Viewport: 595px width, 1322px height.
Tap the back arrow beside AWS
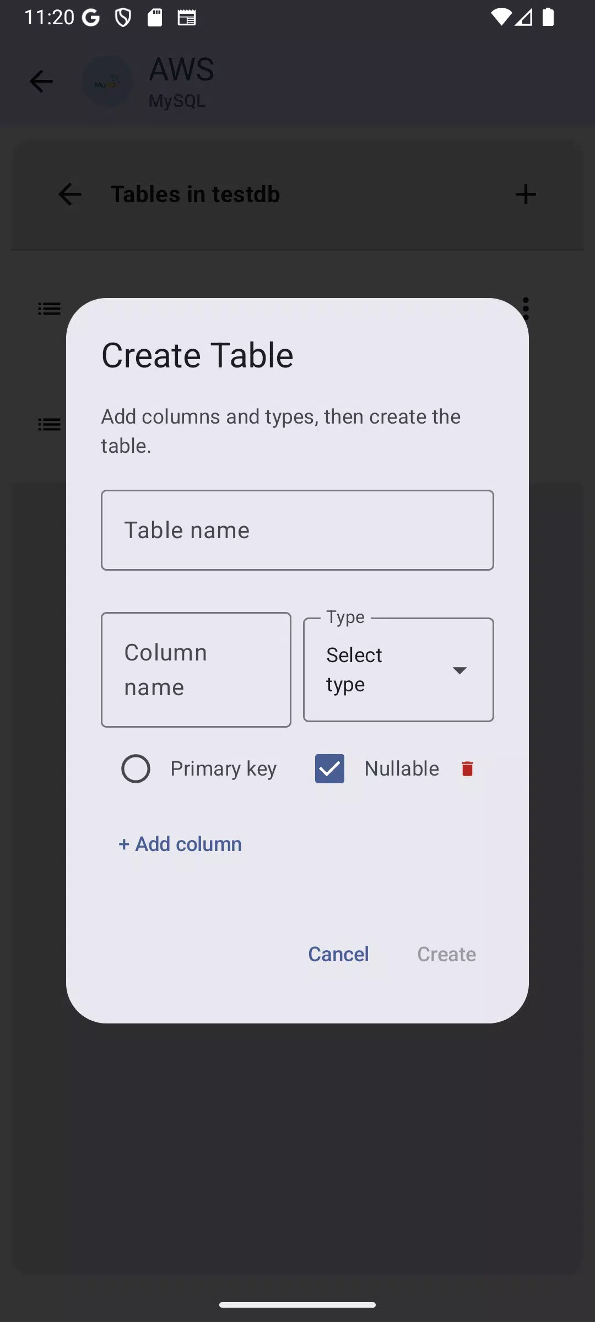click(x=41, y=82)
